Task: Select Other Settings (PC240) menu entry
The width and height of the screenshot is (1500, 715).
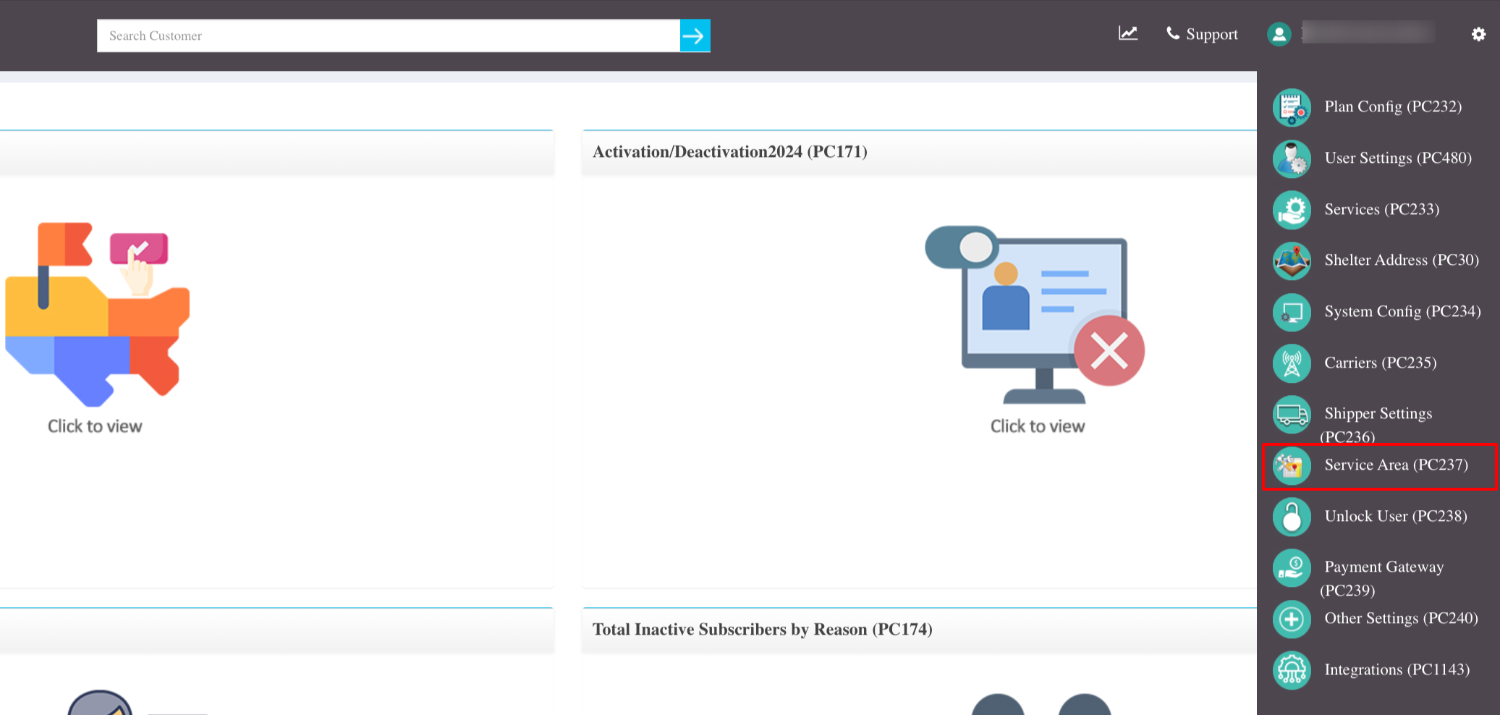Action: click(1401, 618)
